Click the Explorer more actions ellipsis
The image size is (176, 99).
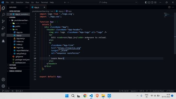[x=27, y=7]
